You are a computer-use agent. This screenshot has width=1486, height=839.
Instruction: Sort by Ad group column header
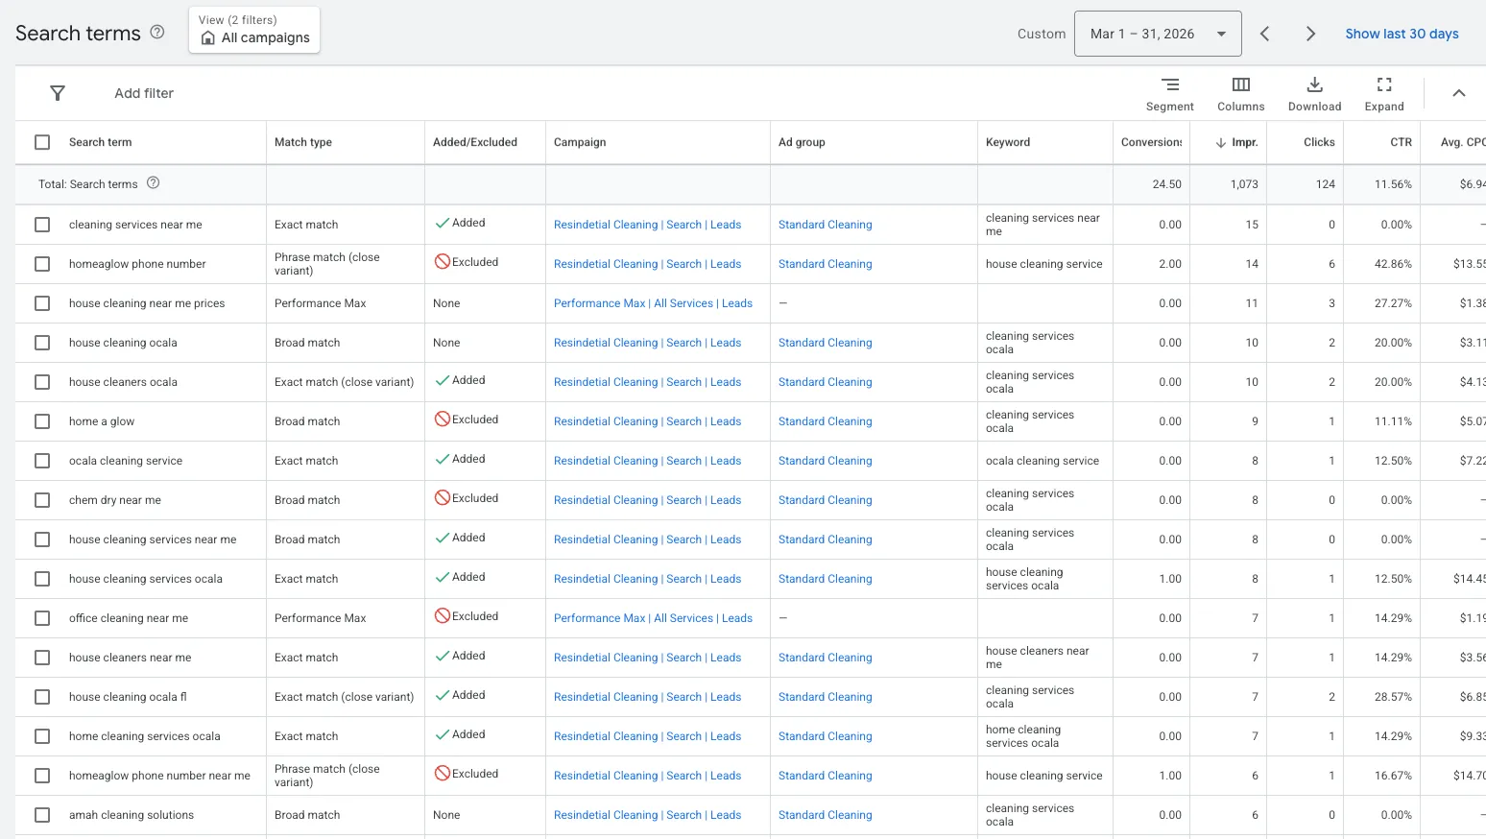point(802,142)
